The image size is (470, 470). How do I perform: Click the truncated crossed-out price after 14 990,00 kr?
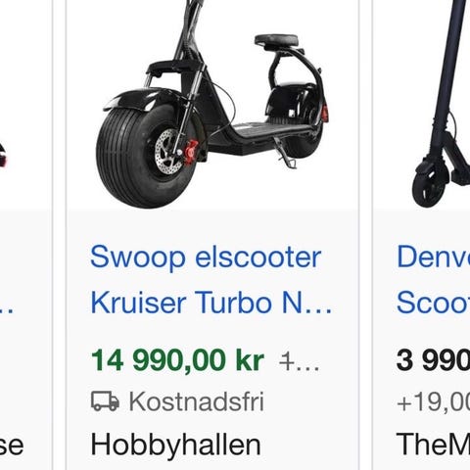point(300,361)
